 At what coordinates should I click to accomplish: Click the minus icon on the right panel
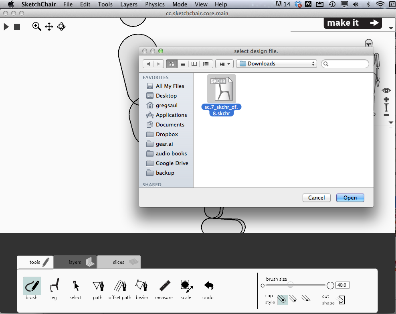(x=386, y=115)
